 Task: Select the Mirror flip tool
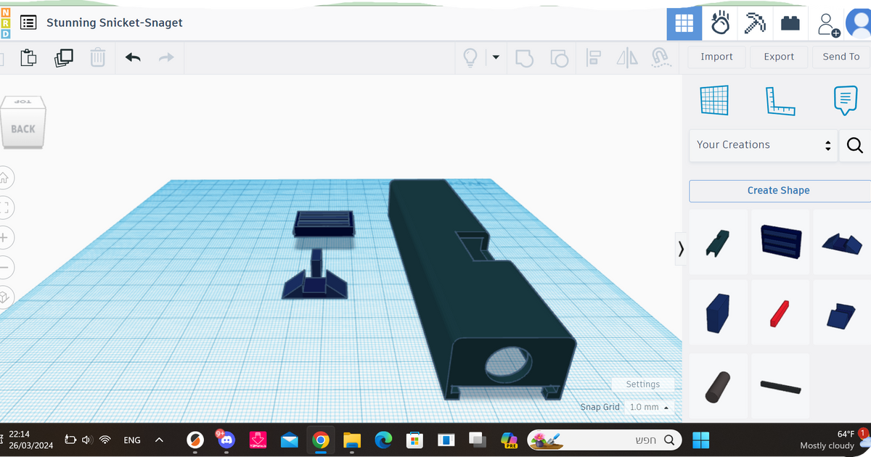(626, 57)
